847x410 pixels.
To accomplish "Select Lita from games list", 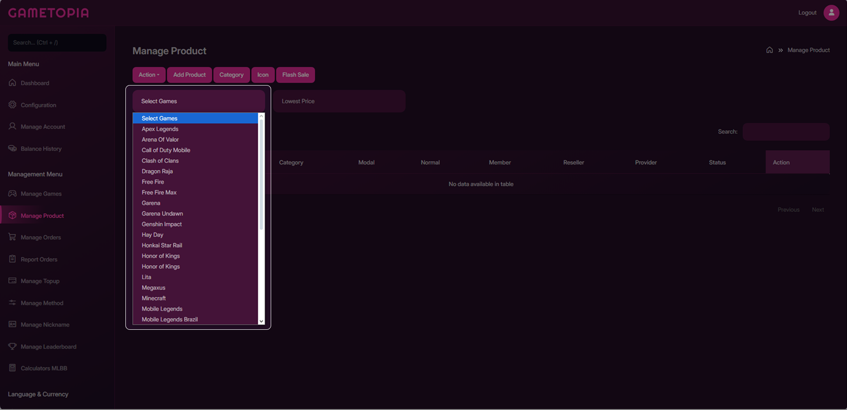I will [x=195, y=277].
